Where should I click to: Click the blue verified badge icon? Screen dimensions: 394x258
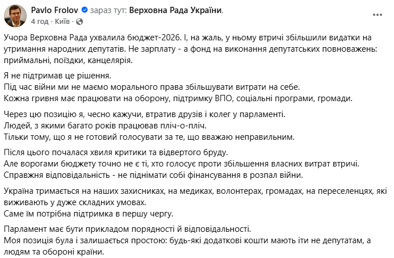tap(85, 10)
